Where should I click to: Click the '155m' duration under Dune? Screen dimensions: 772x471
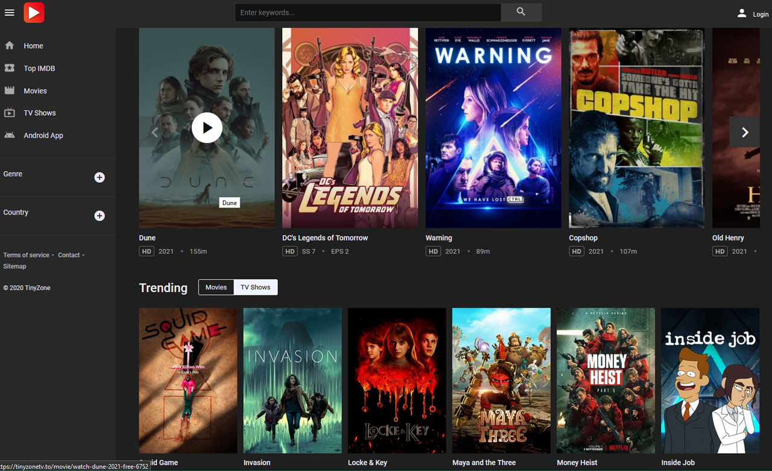[198, 251]
